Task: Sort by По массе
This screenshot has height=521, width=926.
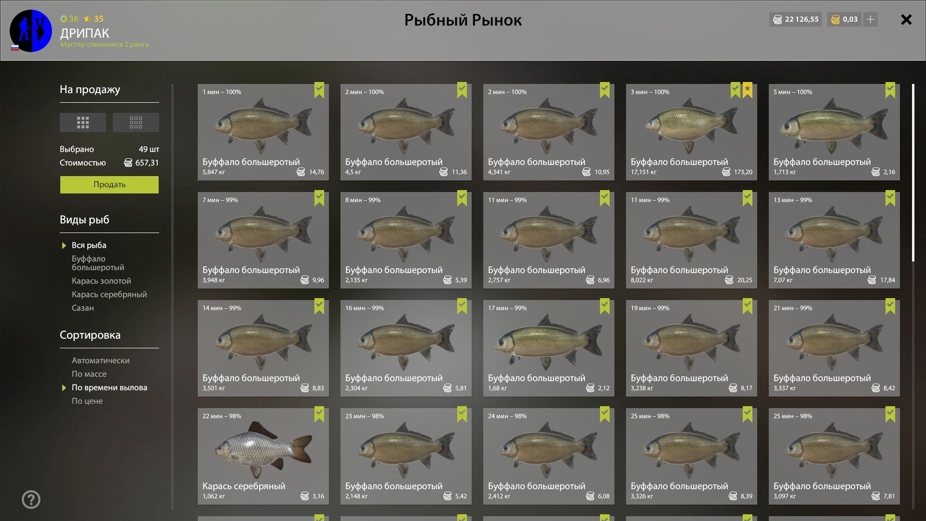Action: (x=89, y=374)
